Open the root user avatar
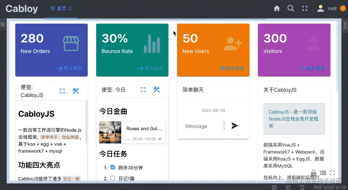 coord(320,8)
